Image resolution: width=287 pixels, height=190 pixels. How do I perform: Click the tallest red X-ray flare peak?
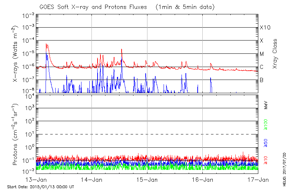tap(47, 44)
